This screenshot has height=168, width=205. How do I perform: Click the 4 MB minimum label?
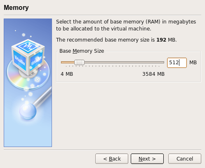pos(67,74)
